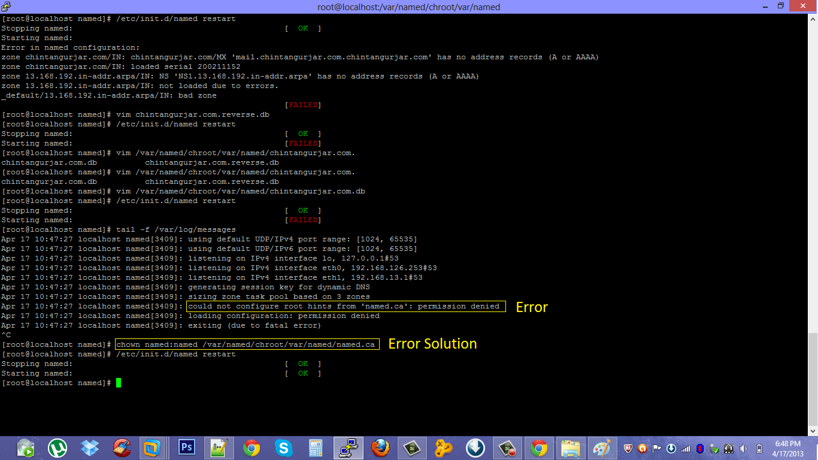Open Dropbox from the taskbar
The image size is (818, 460).
click(x=89, y=447)
